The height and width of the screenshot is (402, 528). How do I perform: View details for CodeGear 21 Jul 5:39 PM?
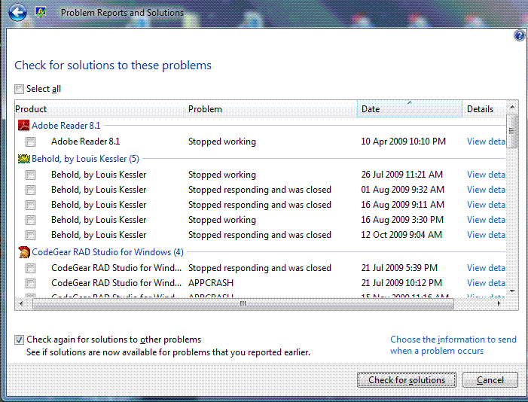point(486,268)
